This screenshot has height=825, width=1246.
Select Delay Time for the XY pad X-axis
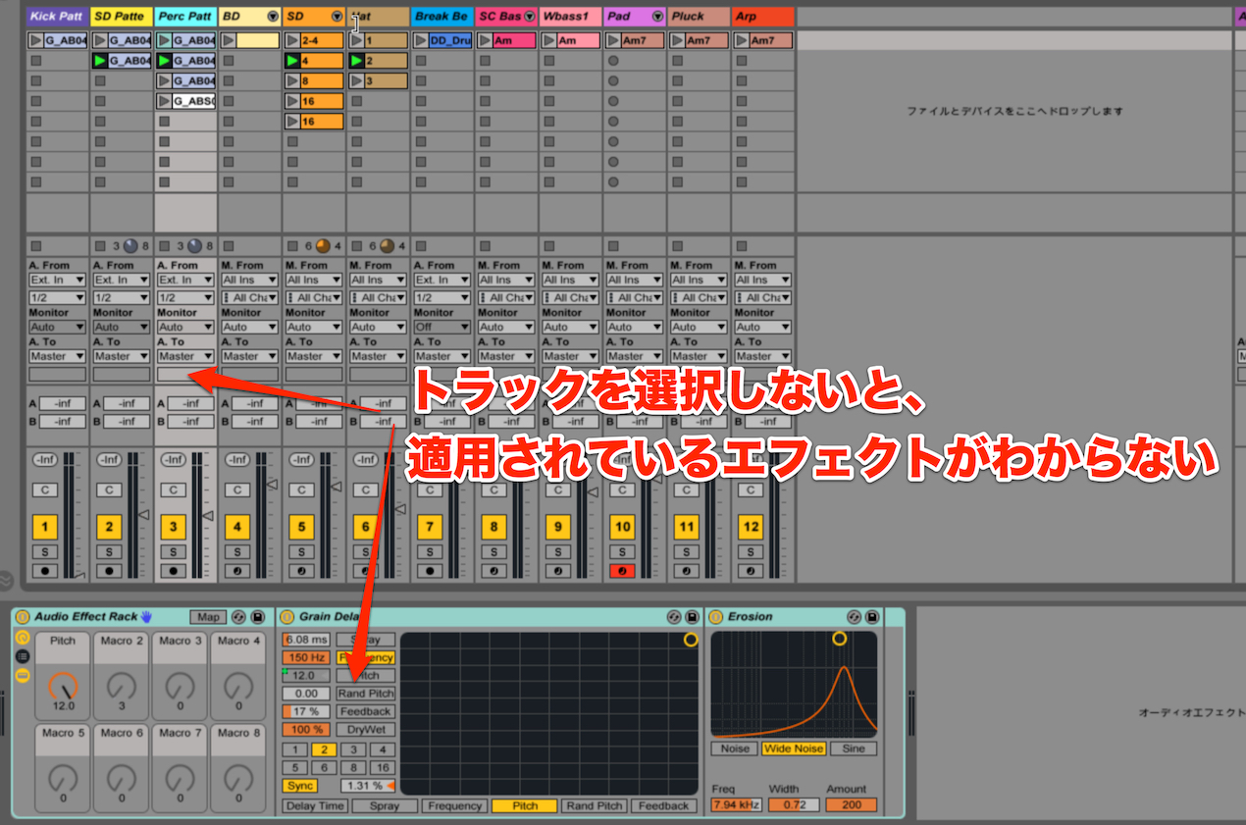coord(315,805)
